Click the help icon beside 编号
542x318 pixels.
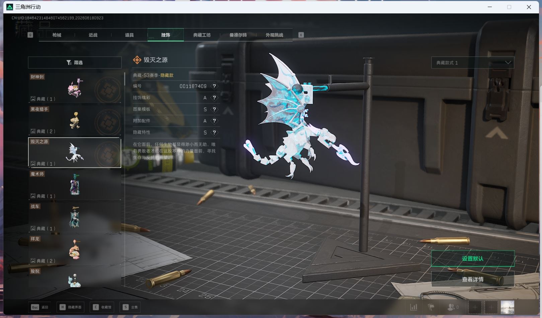(214, 86)
